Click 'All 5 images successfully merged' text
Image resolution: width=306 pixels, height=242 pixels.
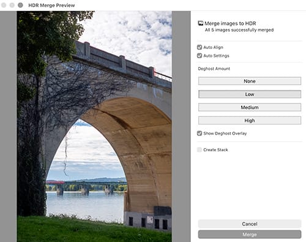(x=239, y=30)
